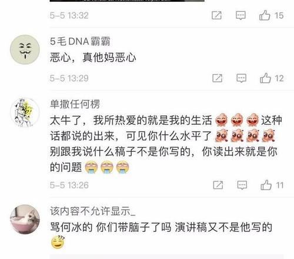Click the timestamp 5-5 13:26
Viewport: 294px width, 259px height.
(x=69, y=185)
